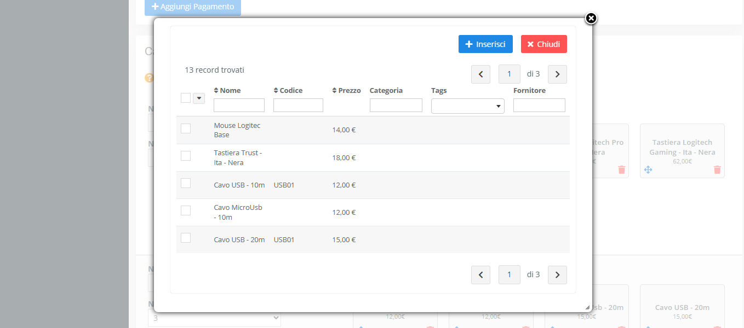This screenshot has height=328, width=744.
Task: Click the Nome filter input
Action: [x=239, y=106]
